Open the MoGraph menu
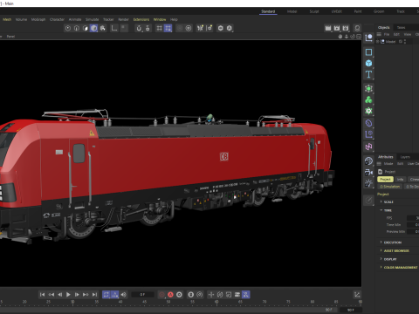This screenshot has width=419, height=314. 38,19
